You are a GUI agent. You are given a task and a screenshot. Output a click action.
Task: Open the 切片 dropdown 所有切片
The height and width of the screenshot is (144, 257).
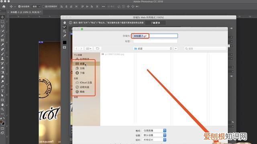(154, 140)
